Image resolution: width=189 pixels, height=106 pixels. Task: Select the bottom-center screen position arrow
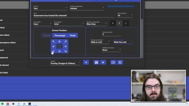59,51
